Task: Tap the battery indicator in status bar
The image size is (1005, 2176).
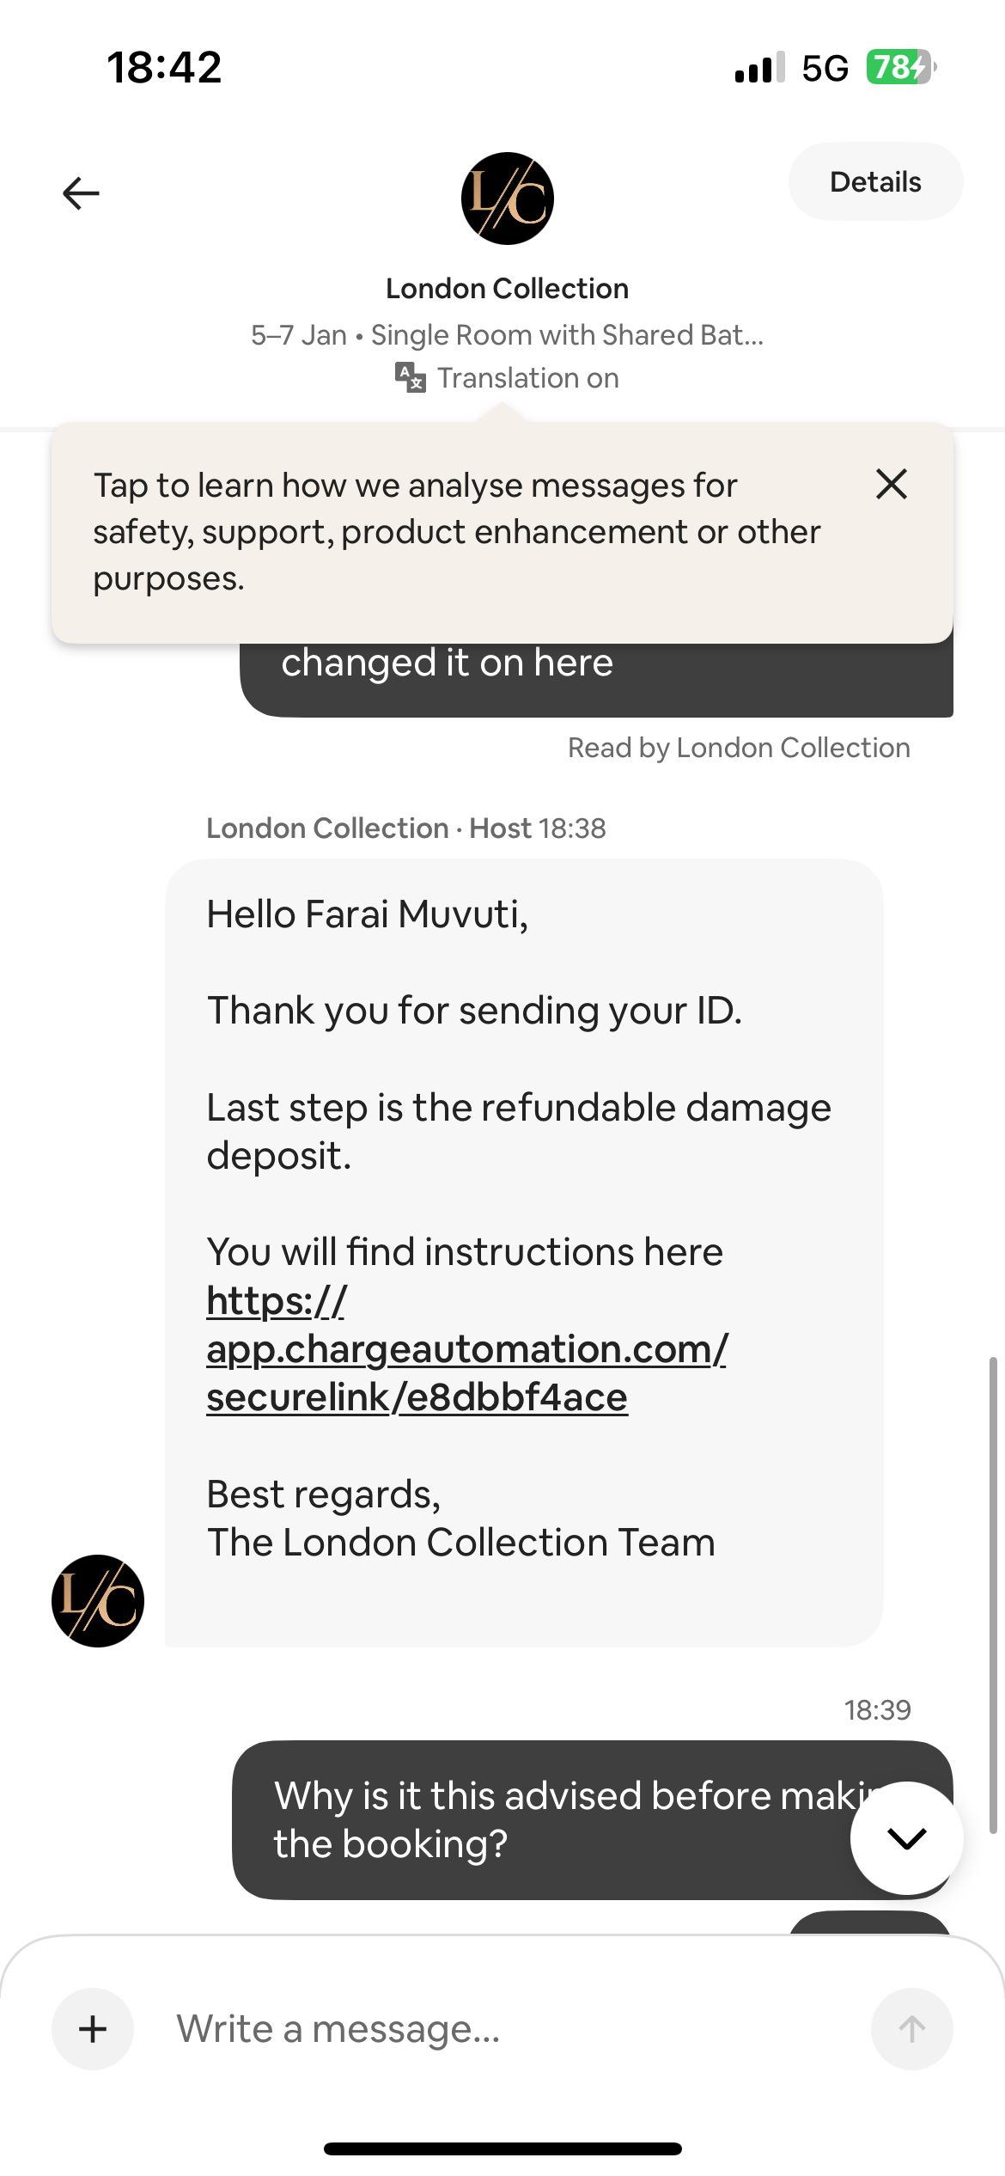Action: [899, 67]
